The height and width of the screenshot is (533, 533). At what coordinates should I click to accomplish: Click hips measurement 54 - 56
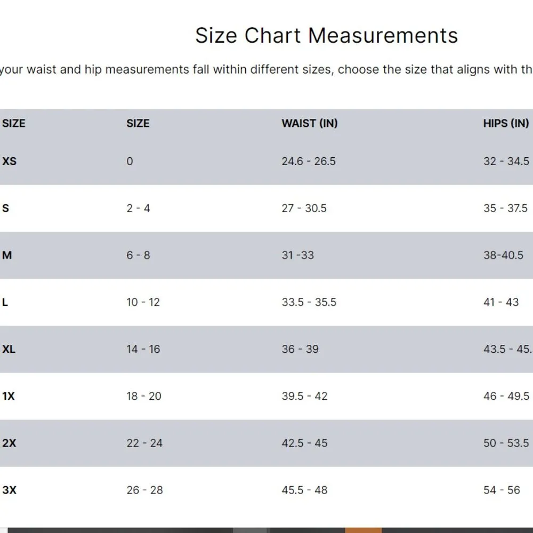click(x=502, y=490)
